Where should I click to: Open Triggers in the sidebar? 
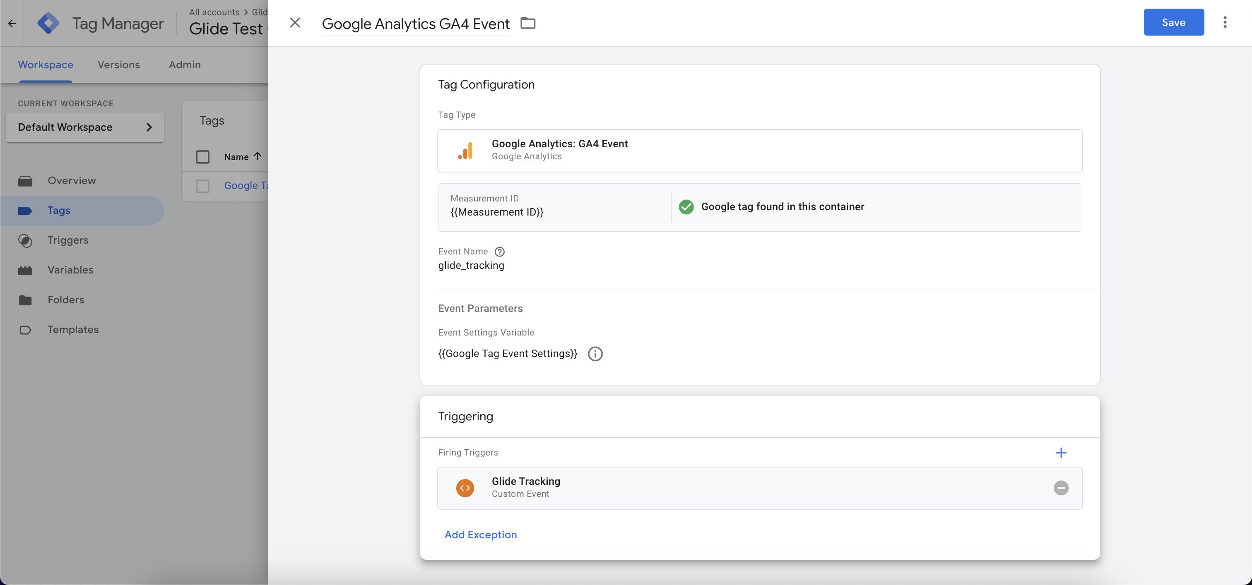coord(67,240)
